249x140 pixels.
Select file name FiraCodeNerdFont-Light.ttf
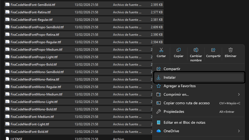click(30, 124)
